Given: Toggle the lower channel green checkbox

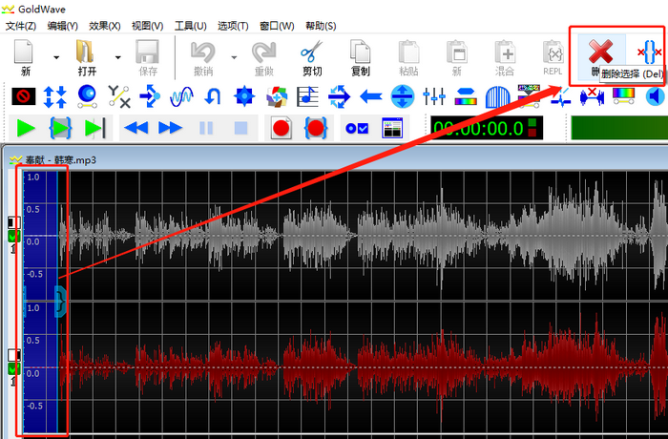Looking at the screenshot, I should click(13, 369).
